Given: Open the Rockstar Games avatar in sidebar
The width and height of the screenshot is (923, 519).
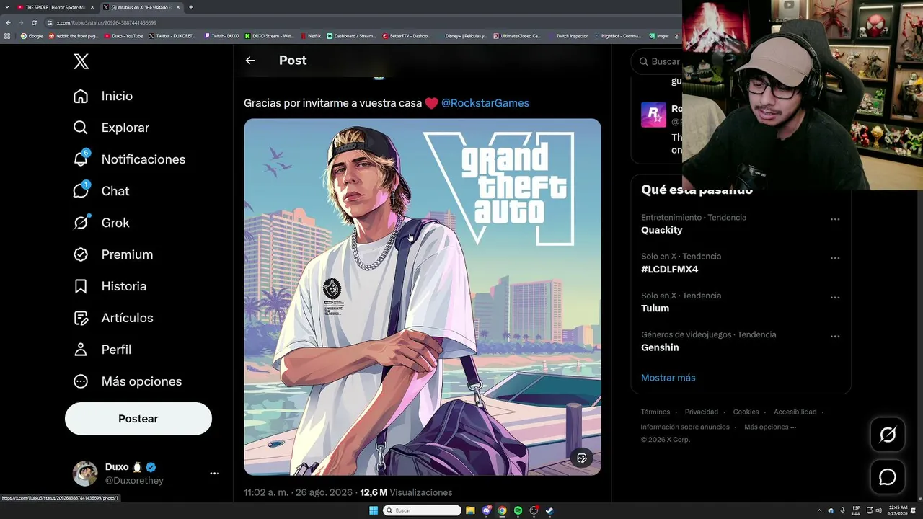Looking at the screenshot, I should (654, 115).
